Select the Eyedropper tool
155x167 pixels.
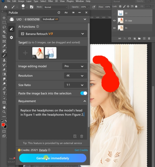tap(4, 46)
